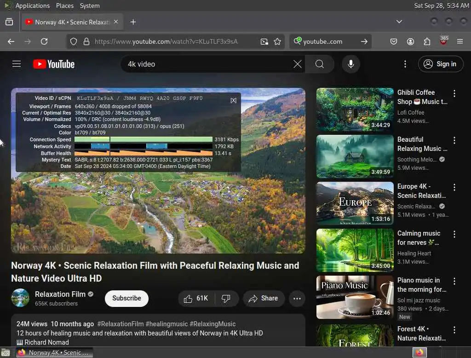
Task: Go back with browser back arrow
Action: [x=11, y=41]
